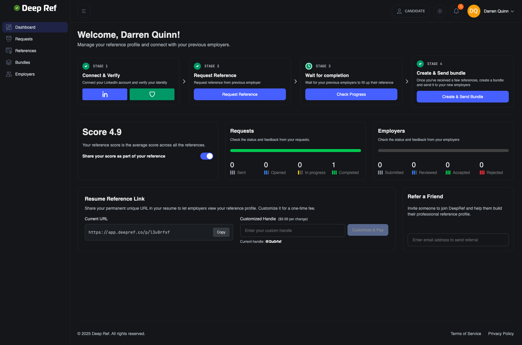Viewport: 522px width, 345px height.
Task: Click the Request Reference button
Action: (240, 94)
